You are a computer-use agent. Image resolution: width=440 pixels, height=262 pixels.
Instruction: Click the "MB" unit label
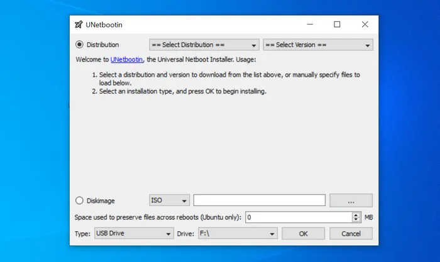click(x=369, y=217)
